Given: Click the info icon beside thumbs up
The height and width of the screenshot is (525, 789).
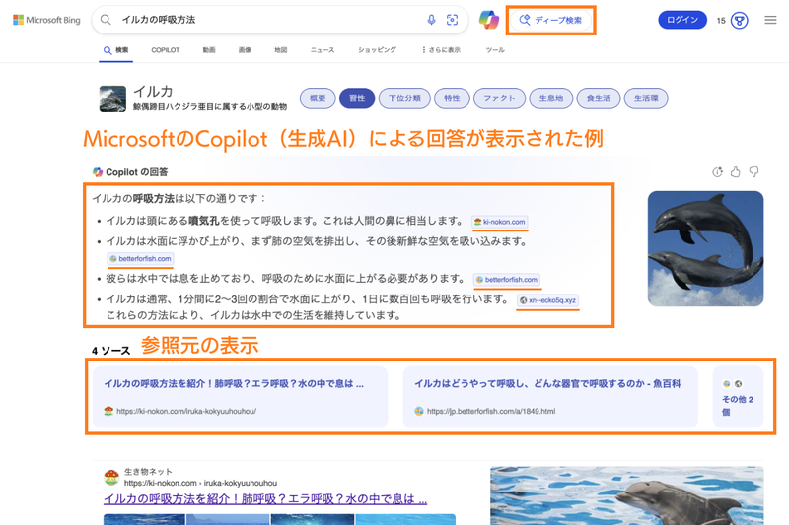Looking at the screenshot, I should point(718,172).
